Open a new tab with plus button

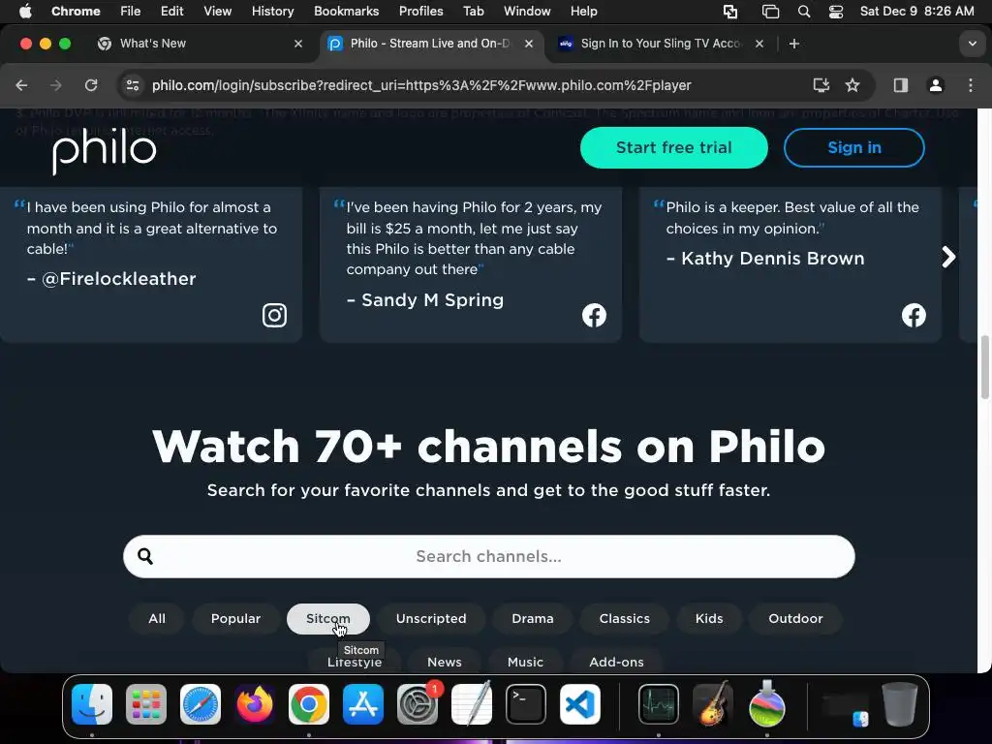(794, 44)
